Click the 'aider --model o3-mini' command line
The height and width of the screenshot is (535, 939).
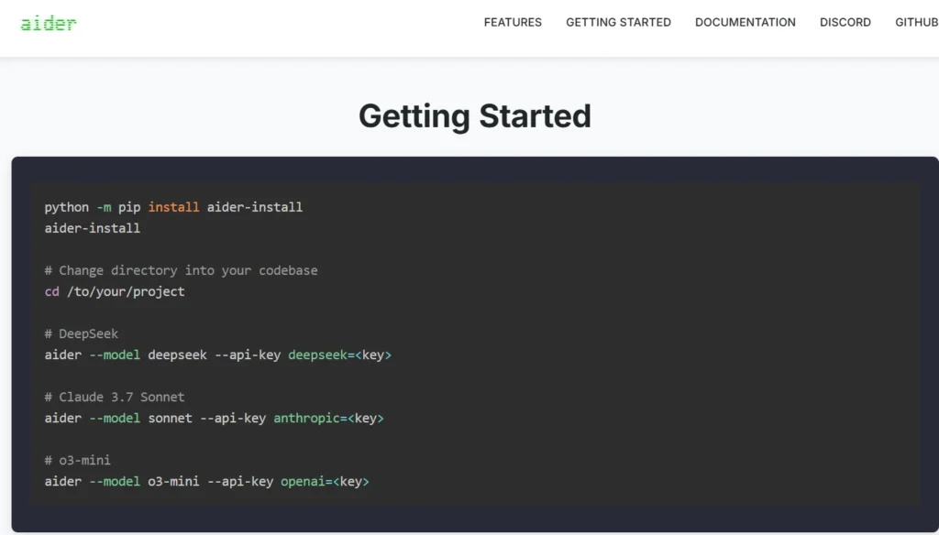pyautogui.click(x=206, y=481)
